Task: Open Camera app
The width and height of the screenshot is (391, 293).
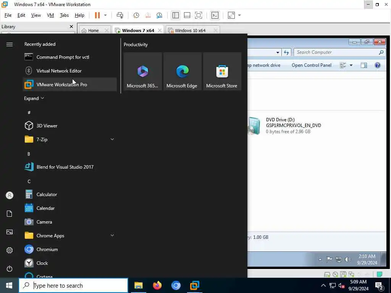Action: (69, 222)
